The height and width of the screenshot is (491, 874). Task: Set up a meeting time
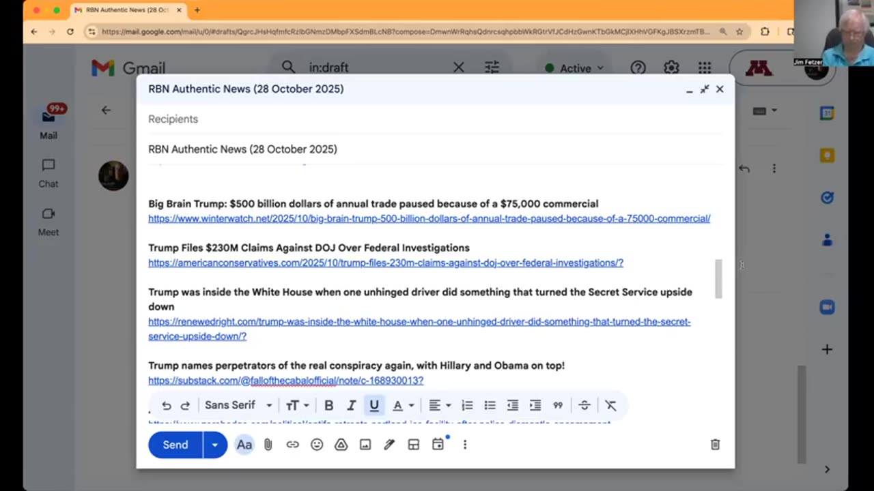tap(438, 445)
